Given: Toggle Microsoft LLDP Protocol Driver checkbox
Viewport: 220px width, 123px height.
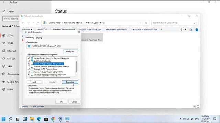Looking at the screenshot, I should (x=29, y=69).
